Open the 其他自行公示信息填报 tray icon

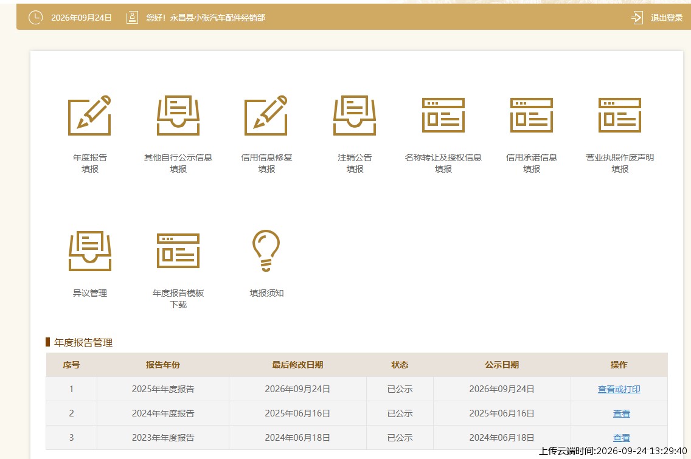coord(178,116)
